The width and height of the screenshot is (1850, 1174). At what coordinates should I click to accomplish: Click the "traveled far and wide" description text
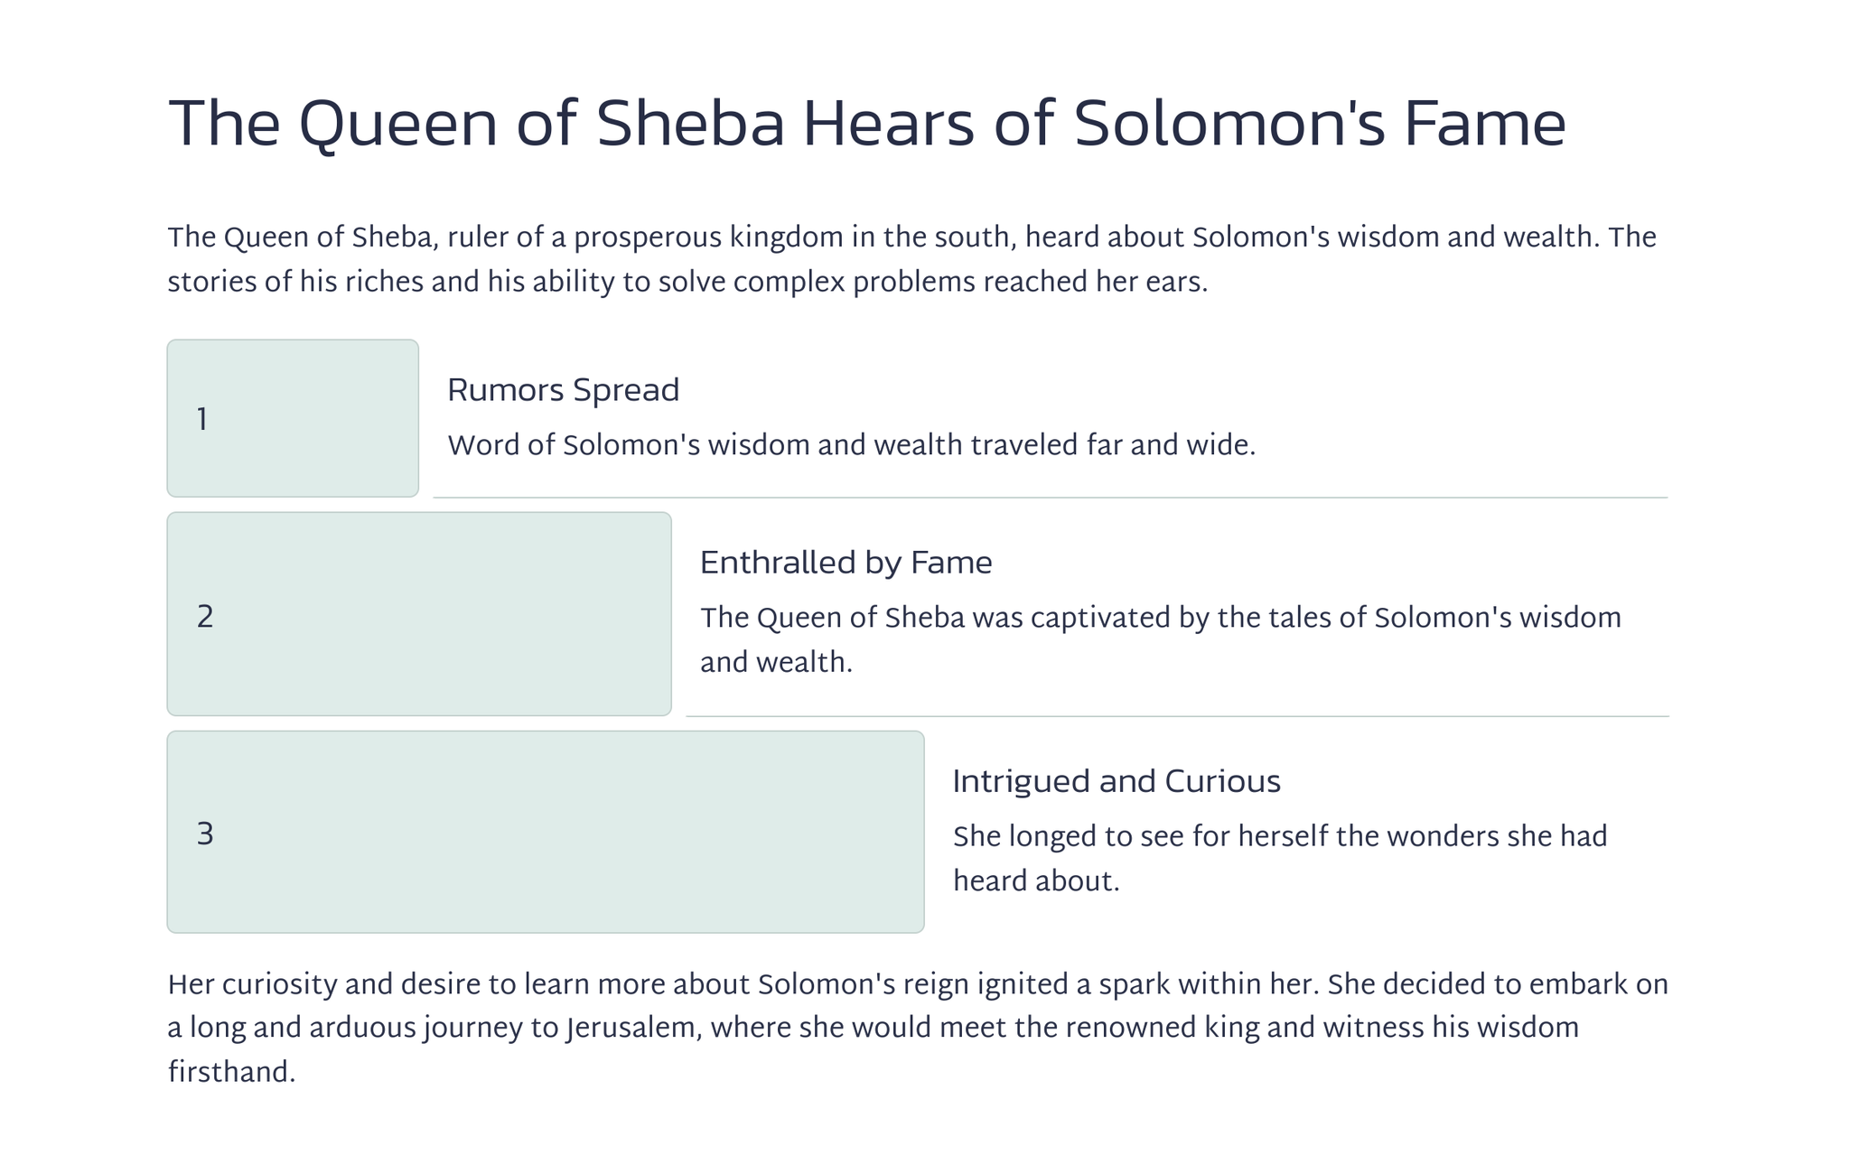pyautogui.click(x=851, y=445)
